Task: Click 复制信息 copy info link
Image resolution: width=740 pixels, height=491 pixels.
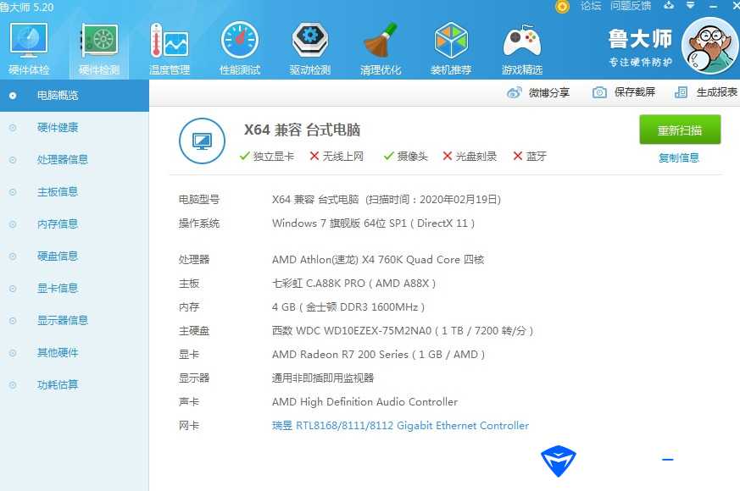Action: pyautogui.click(x=679, y=157)
